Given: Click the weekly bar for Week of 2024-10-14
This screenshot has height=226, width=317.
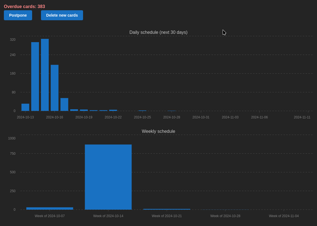Looking at the screenshot, I should click(108, 177).
